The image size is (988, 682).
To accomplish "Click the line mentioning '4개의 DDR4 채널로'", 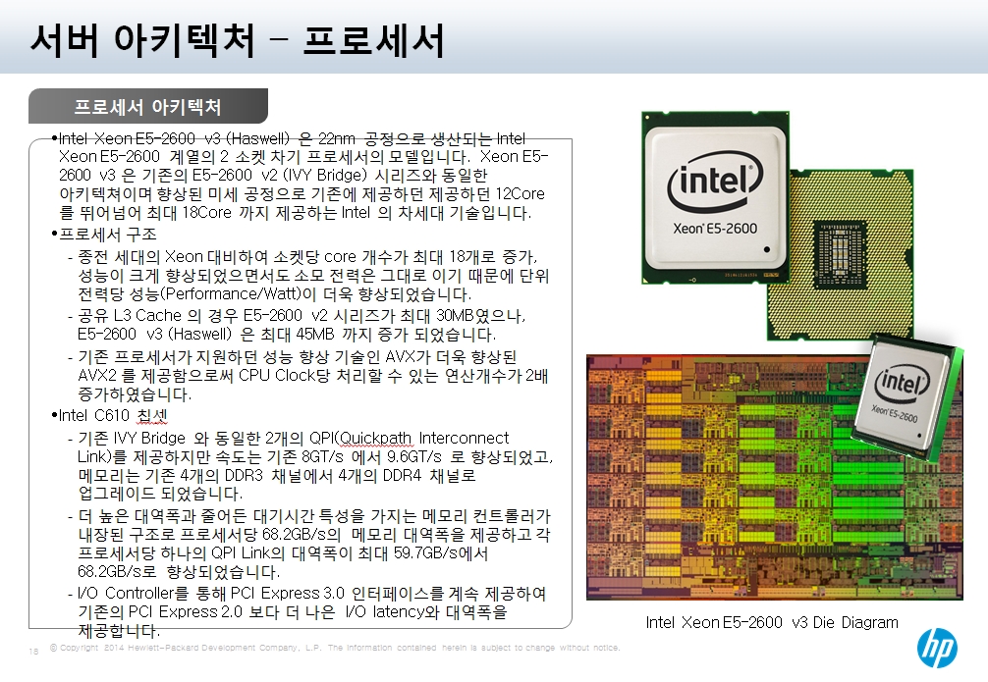I will (x=277, y=475).
